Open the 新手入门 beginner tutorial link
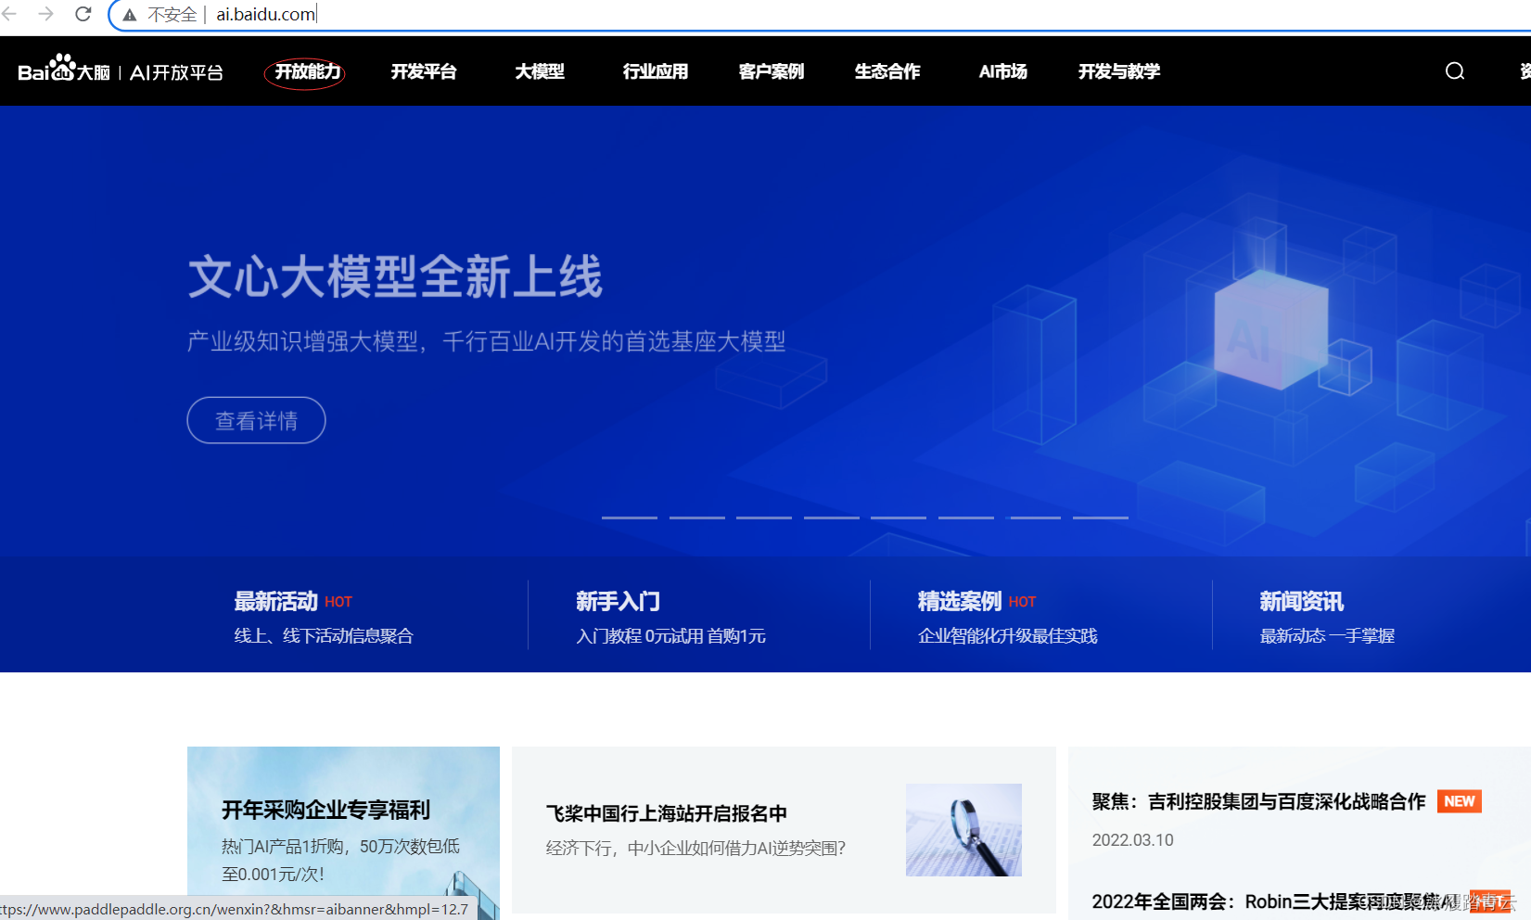1531x920 pixels. pyautogui.click(x=618, y=601)
